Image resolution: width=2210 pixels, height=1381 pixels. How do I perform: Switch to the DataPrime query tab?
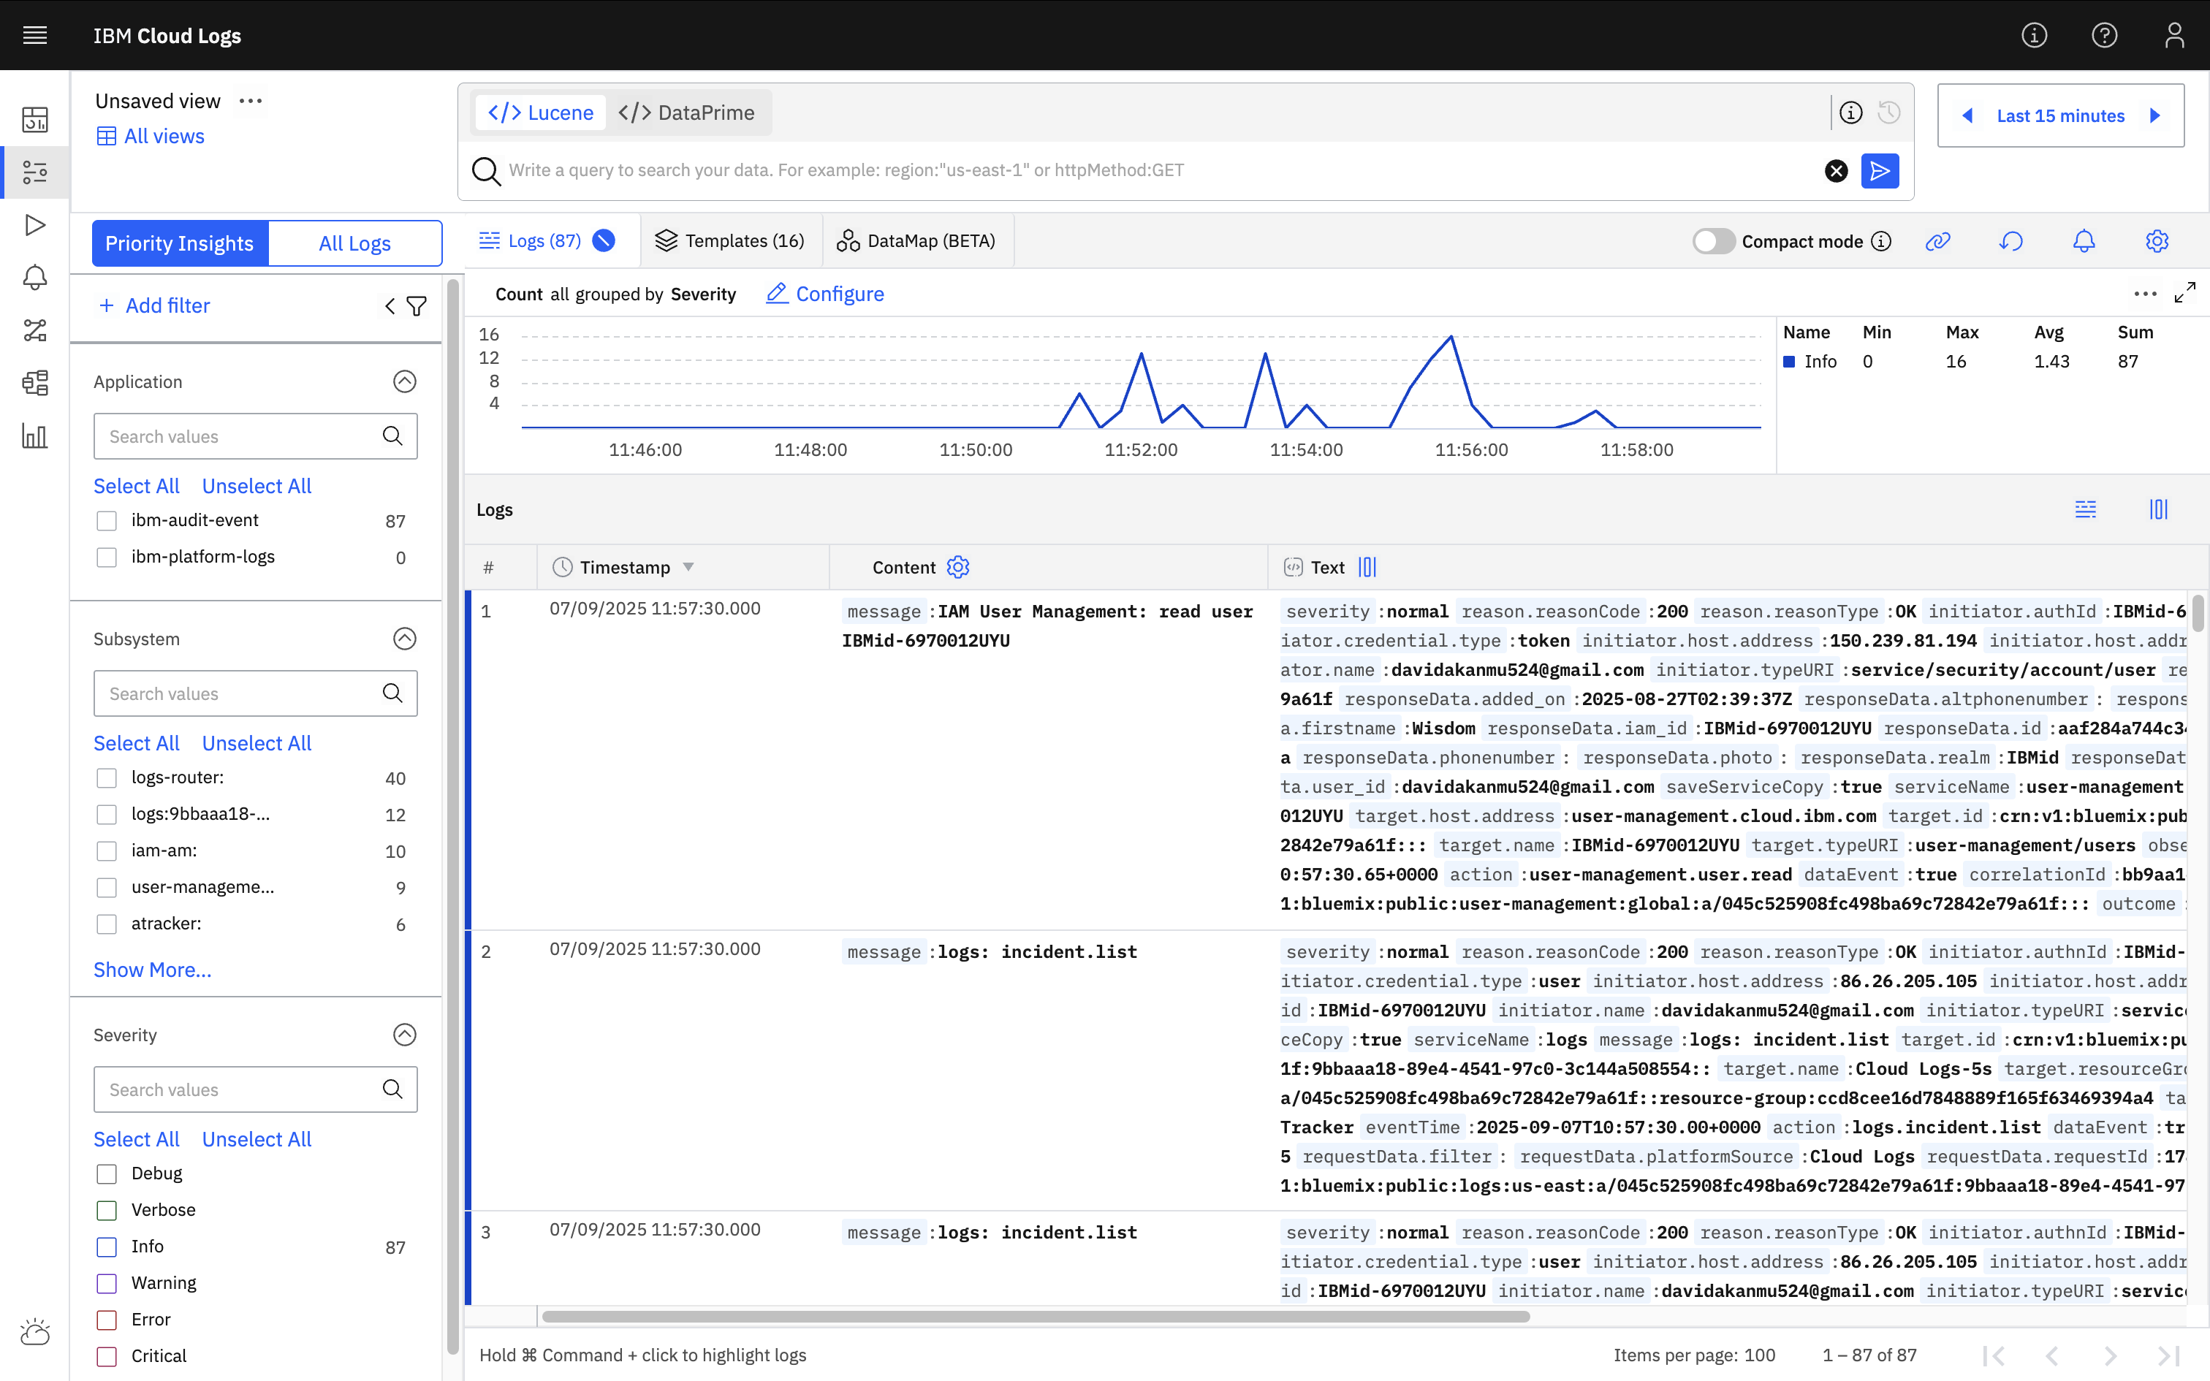click(x=688, y=111)
